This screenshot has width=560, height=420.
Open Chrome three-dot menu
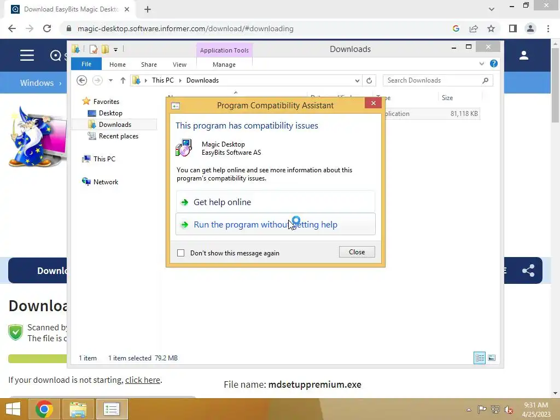click(x=548, y=28)
